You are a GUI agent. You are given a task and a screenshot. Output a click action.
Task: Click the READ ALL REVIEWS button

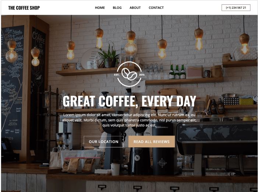152,142
